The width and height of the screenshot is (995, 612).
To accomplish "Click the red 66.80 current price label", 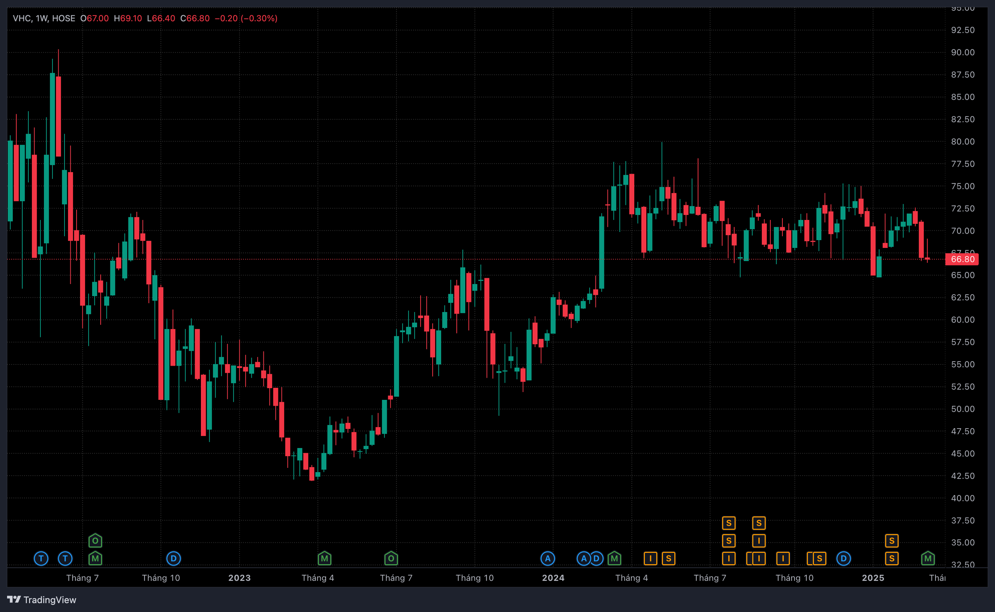I will click(x=962, y=259).
